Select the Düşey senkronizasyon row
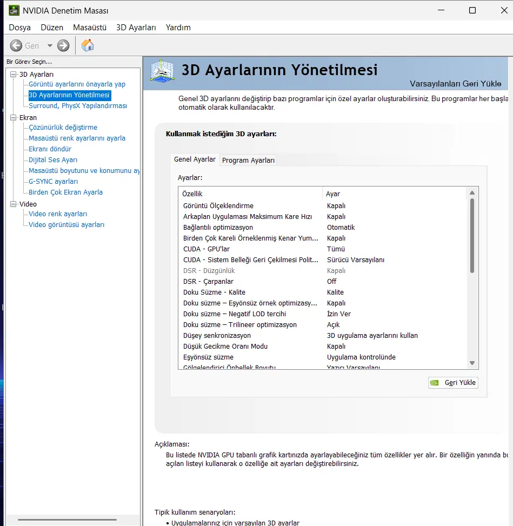Image resolution: width=513 pixels, height=526 pixels. [x=322, y=336]
